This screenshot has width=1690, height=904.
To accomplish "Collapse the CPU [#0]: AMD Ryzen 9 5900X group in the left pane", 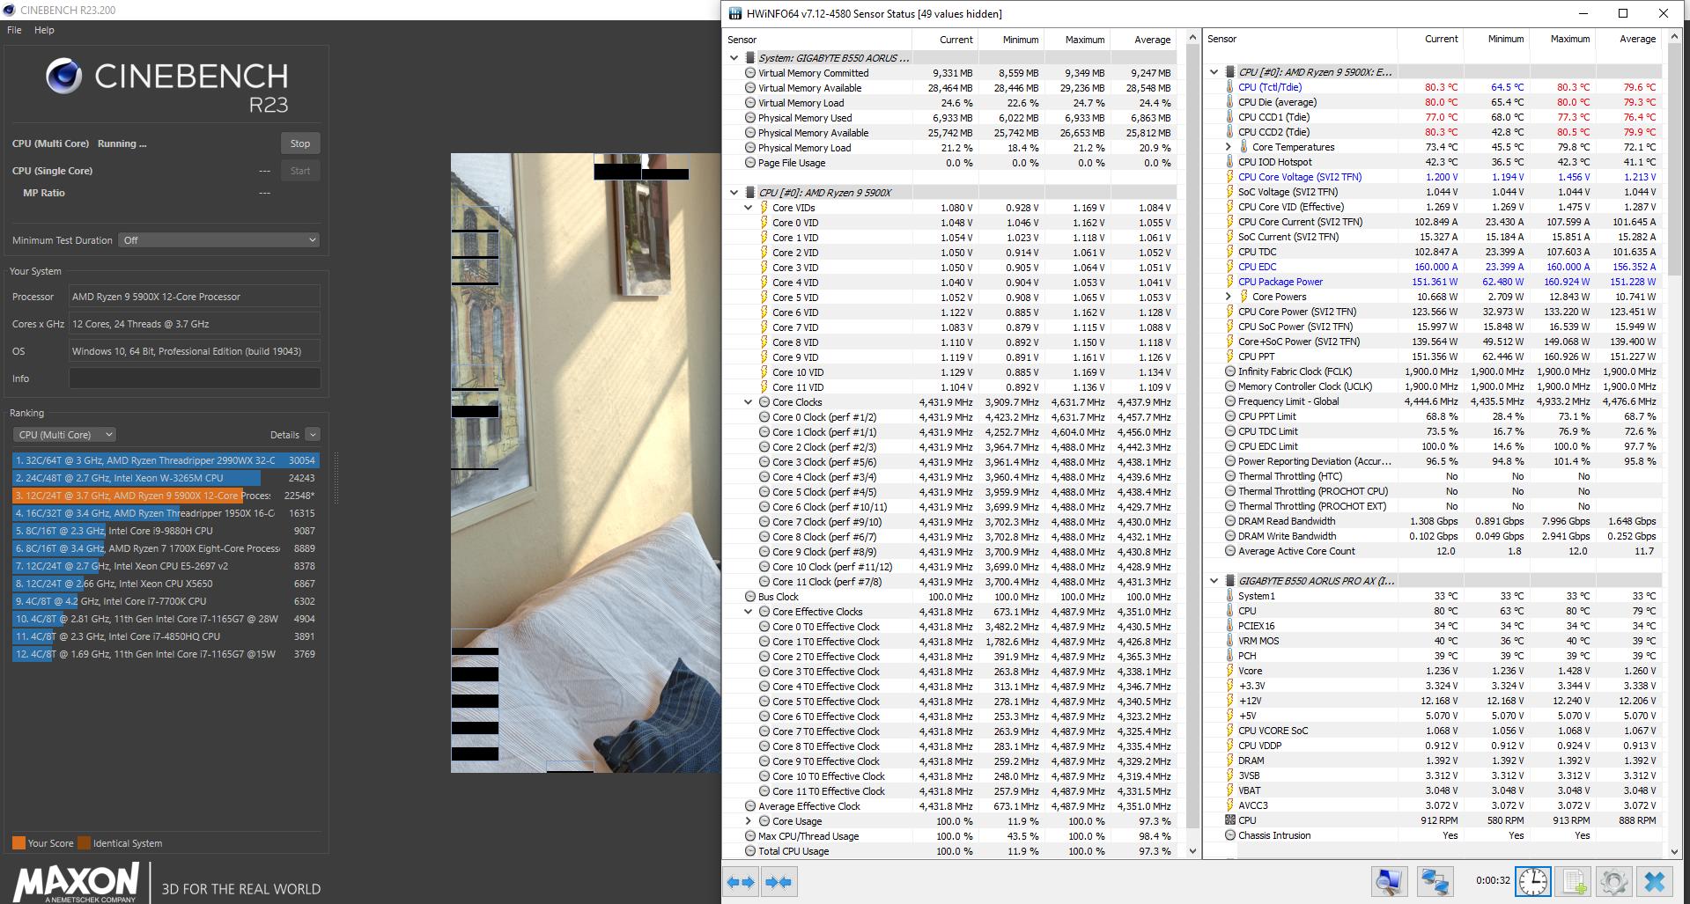I will pos(734,193).
